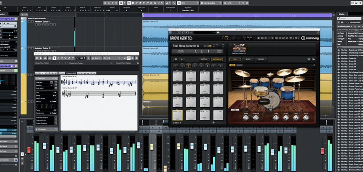Switch to the Pattern tab in Groove Agent

pos(204,59)
